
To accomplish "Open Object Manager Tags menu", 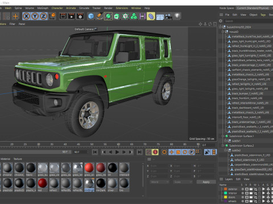I will 263,15.
